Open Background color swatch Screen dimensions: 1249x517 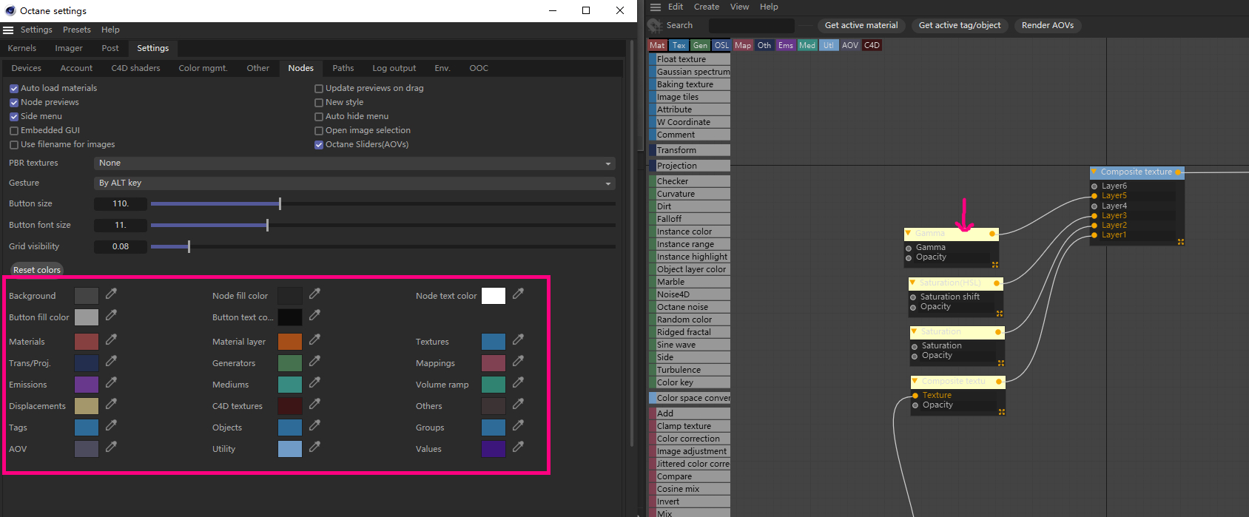(x=87, y=296)
